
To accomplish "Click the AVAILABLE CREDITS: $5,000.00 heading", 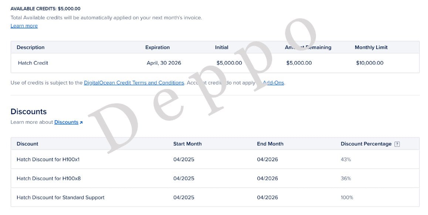I will coord(45,9).
